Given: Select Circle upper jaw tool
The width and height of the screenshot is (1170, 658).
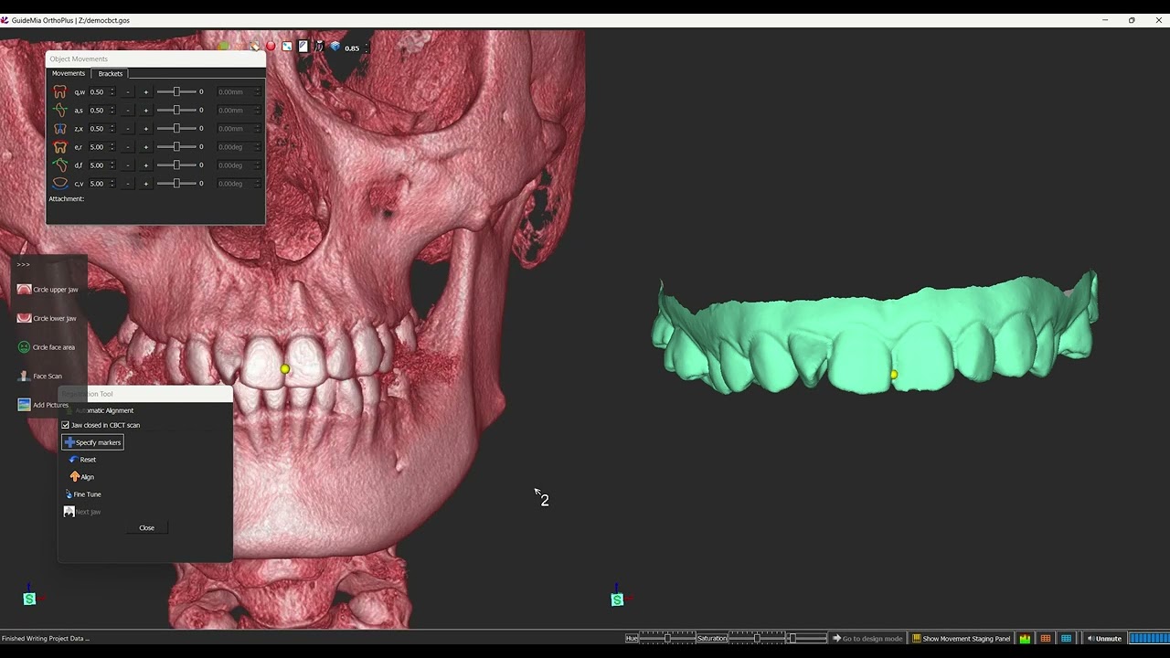Looking at the screenshot, I should (49, 290).
